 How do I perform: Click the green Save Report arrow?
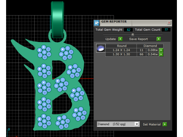pyautogui.click(x=159, y=39)
